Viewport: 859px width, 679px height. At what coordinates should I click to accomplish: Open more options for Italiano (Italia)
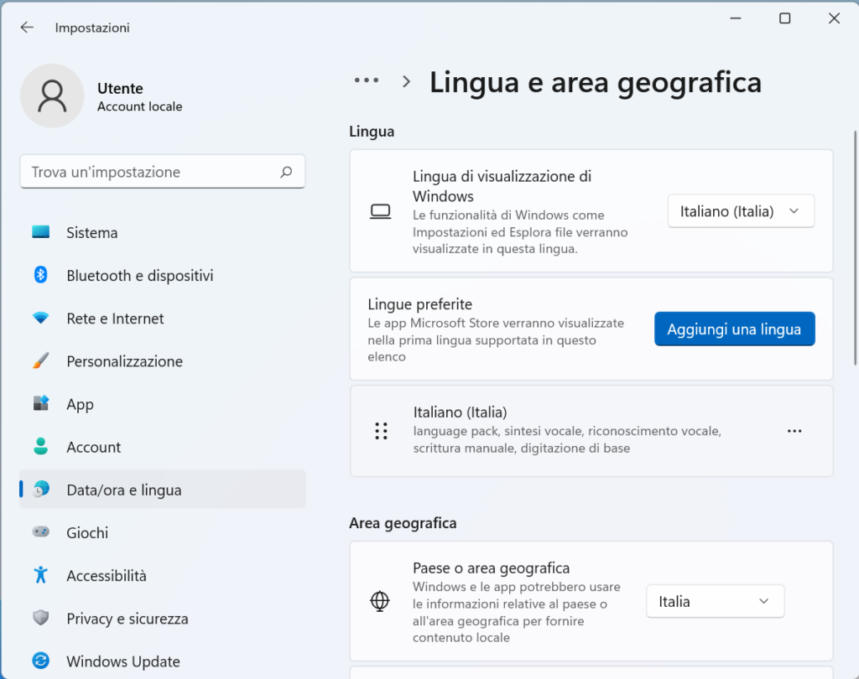(794, 431)
